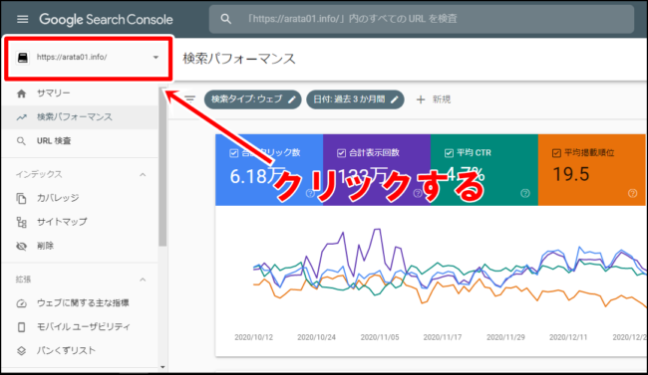Viewport: 648px width, 375px height.
Task: Click help icon on 合計表示回数 card
Action: [418, 193]
